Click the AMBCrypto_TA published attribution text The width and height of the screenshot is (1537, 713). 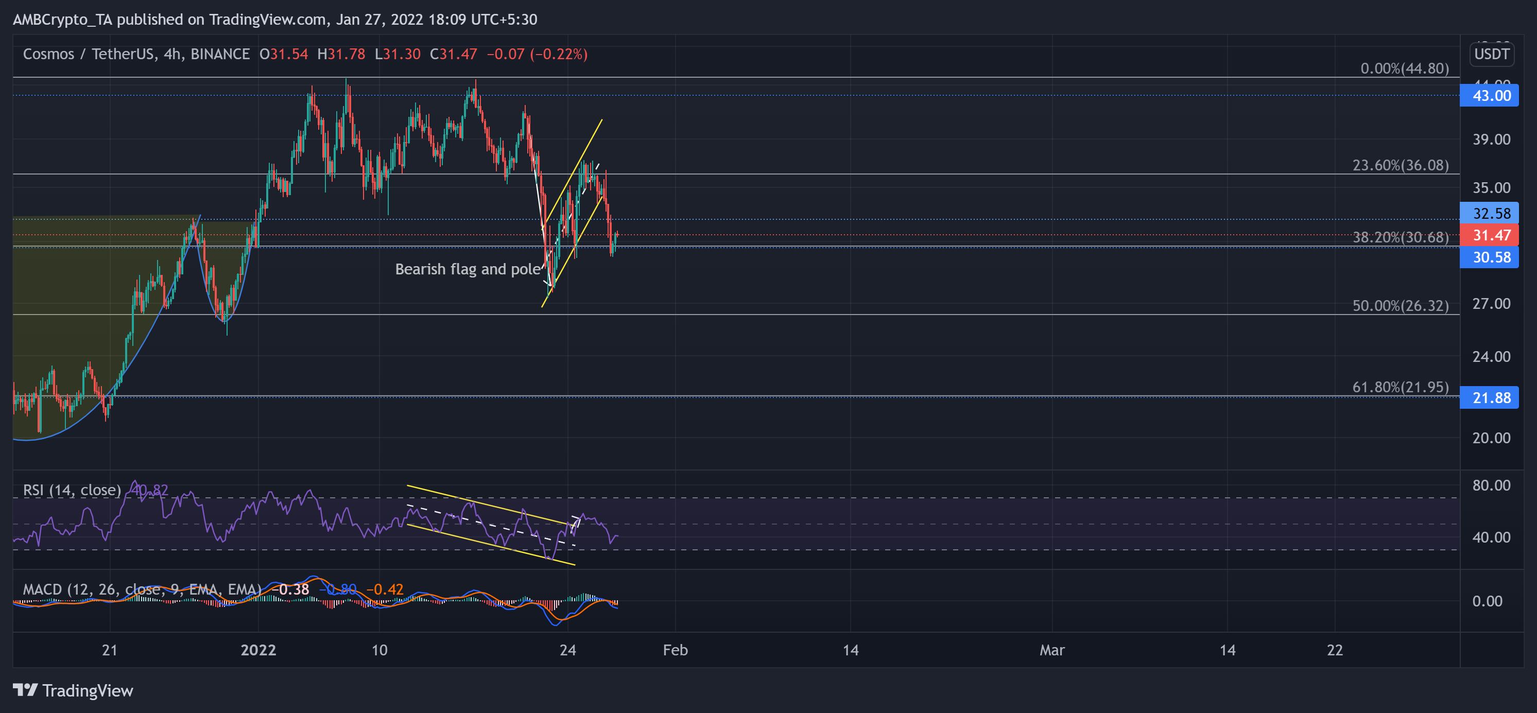(275, 19)
